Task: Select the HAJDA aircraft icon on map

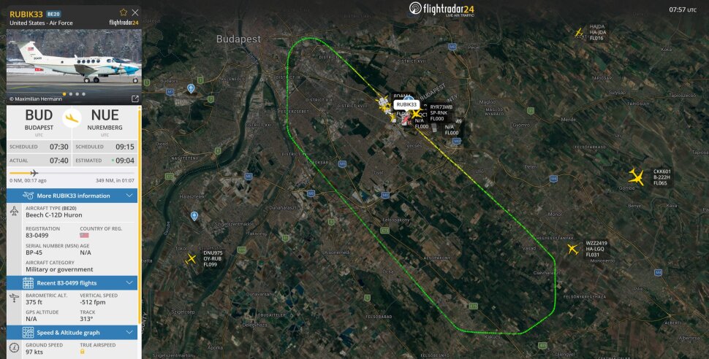Action: click(x=579, y=32)
